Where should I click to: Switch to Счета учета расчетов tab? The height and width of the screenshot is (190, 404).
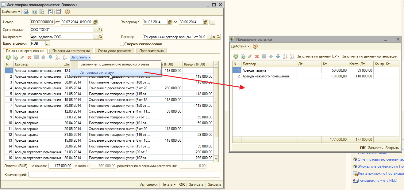(x=114, y=51)
